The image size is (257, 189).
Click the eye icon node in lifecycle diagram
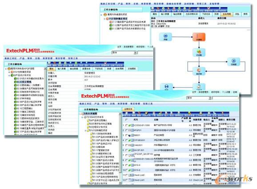pos(165,37)
